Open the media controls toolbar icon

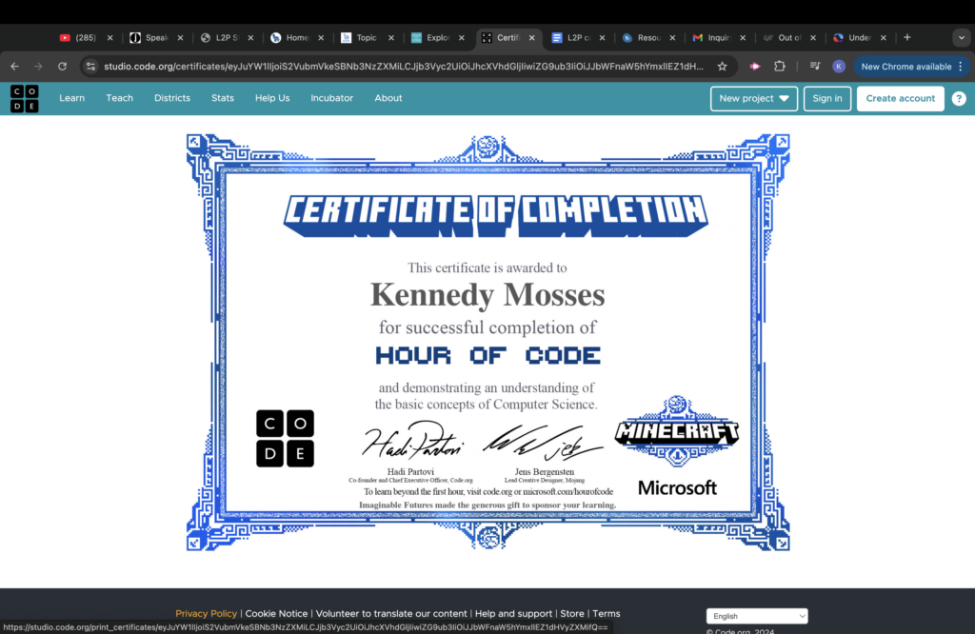[815, 67]
